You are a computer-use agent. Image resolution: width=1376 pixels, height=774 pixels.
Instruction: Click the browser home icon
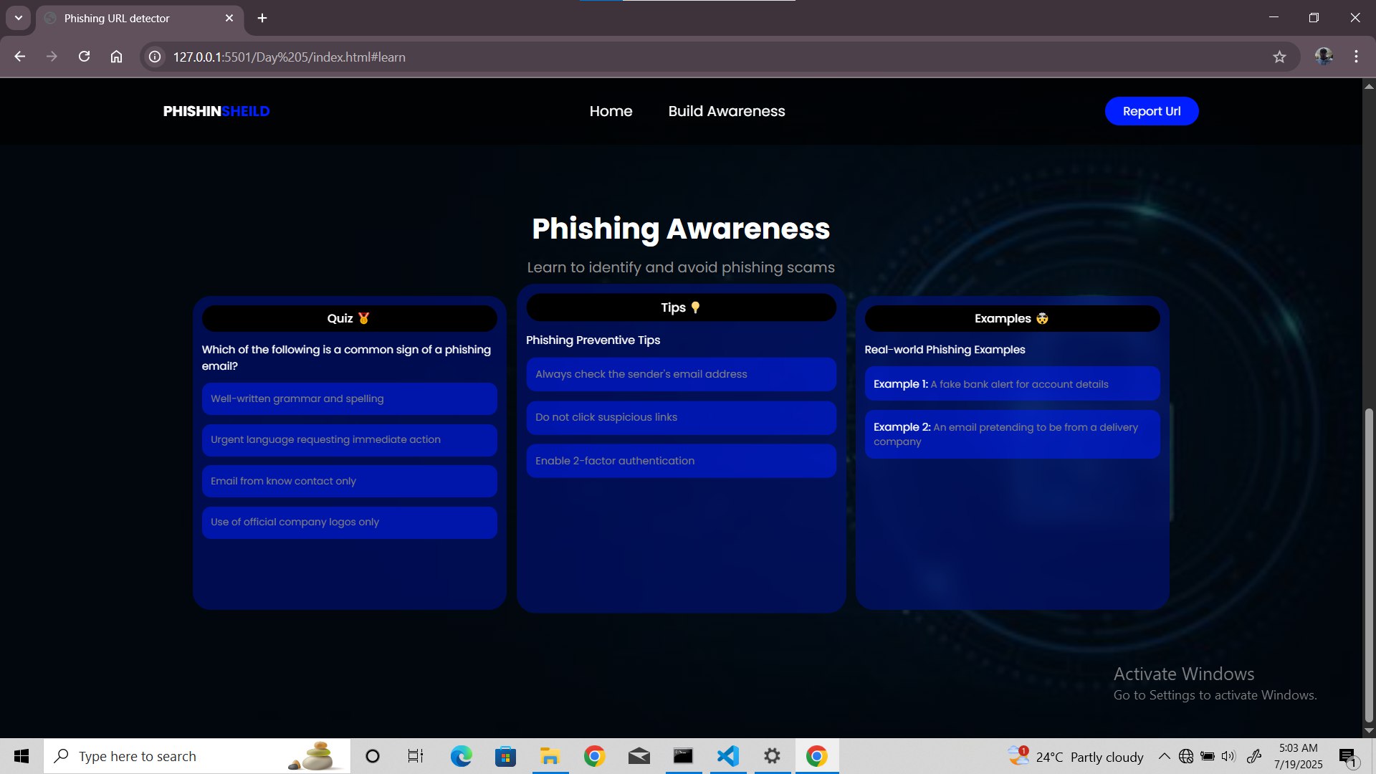click(116, 57)
